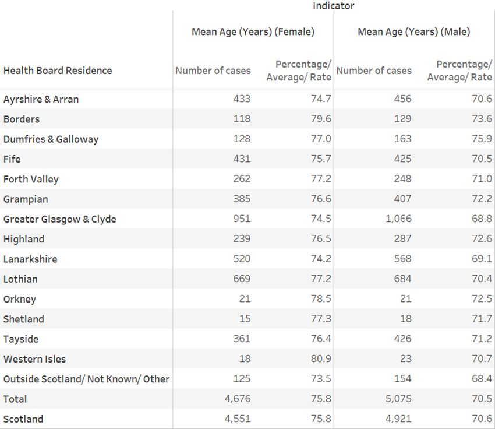Viewport: 495px width, 429px height.
Task: Click the Indicator title above the table
Action: (333, 6)
